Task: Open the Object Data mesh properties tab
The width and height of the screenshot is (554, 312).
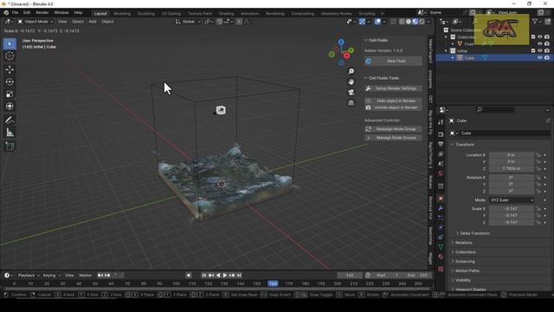Action: pos(441,246)
